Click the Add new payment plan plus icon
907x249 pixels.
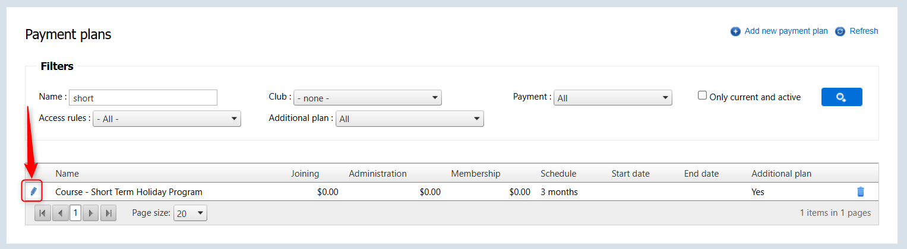(735, 31)
